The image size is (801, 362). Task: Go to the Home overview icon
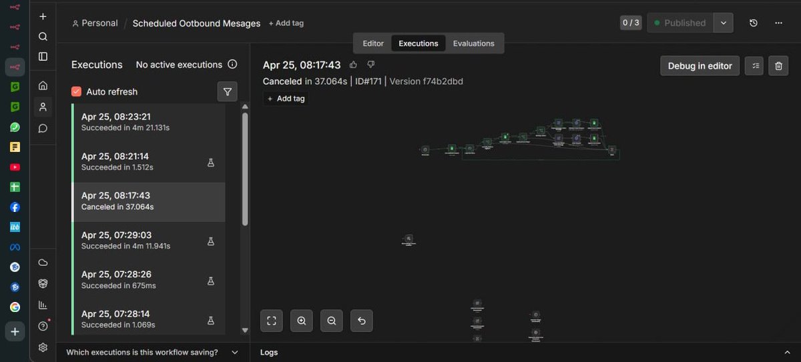tap(43, 85)
